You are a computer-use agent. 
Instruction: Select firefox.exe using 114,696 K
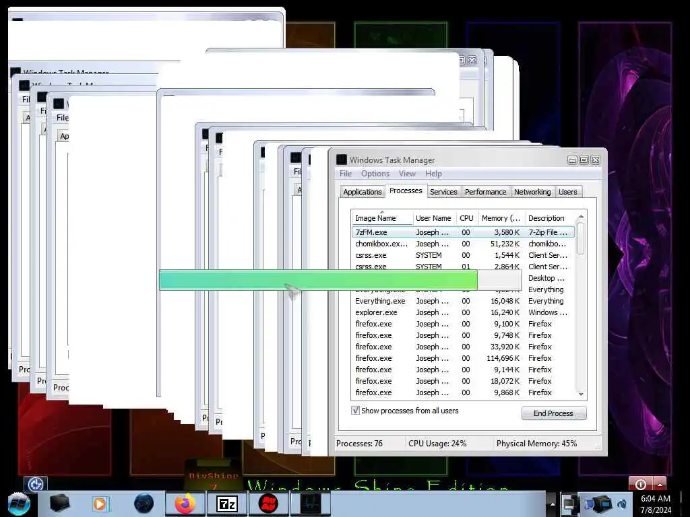(463, 358)
